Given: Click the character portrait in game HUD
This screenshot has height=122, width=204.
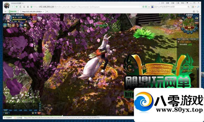Looking at the screenshot, I should coord(7,18).
